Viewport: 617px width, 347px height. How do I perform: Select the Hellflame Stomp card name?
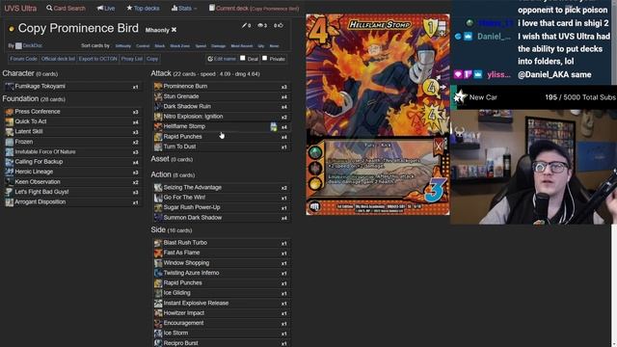tap(184, 126)
